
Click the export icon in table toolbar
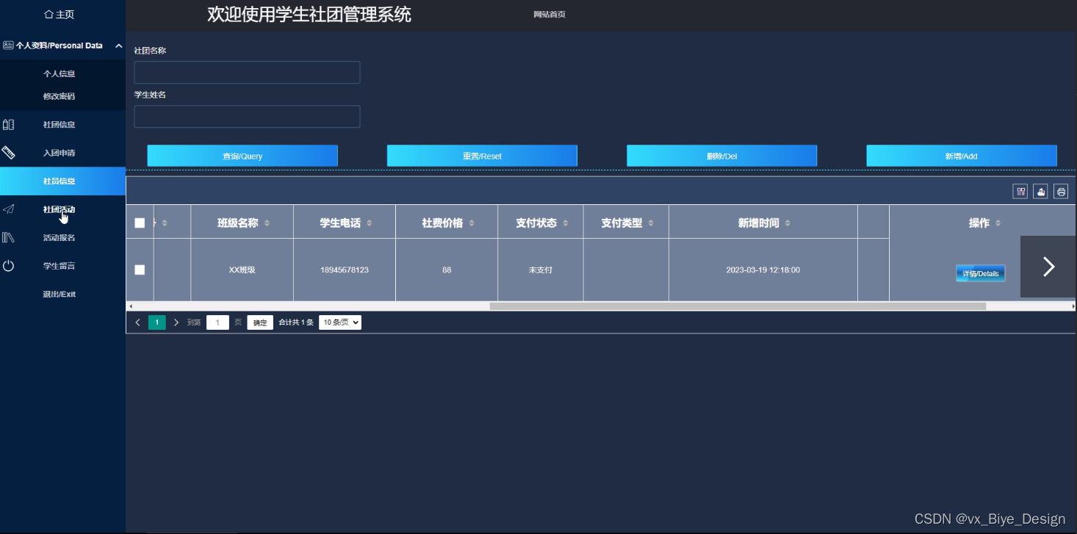(1040, 191)
